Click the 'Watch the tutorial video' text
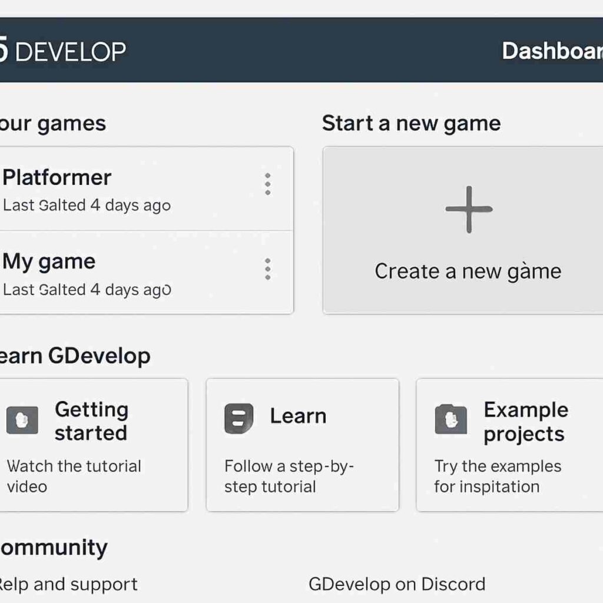The image size is (603, 603). coord(74,476)
